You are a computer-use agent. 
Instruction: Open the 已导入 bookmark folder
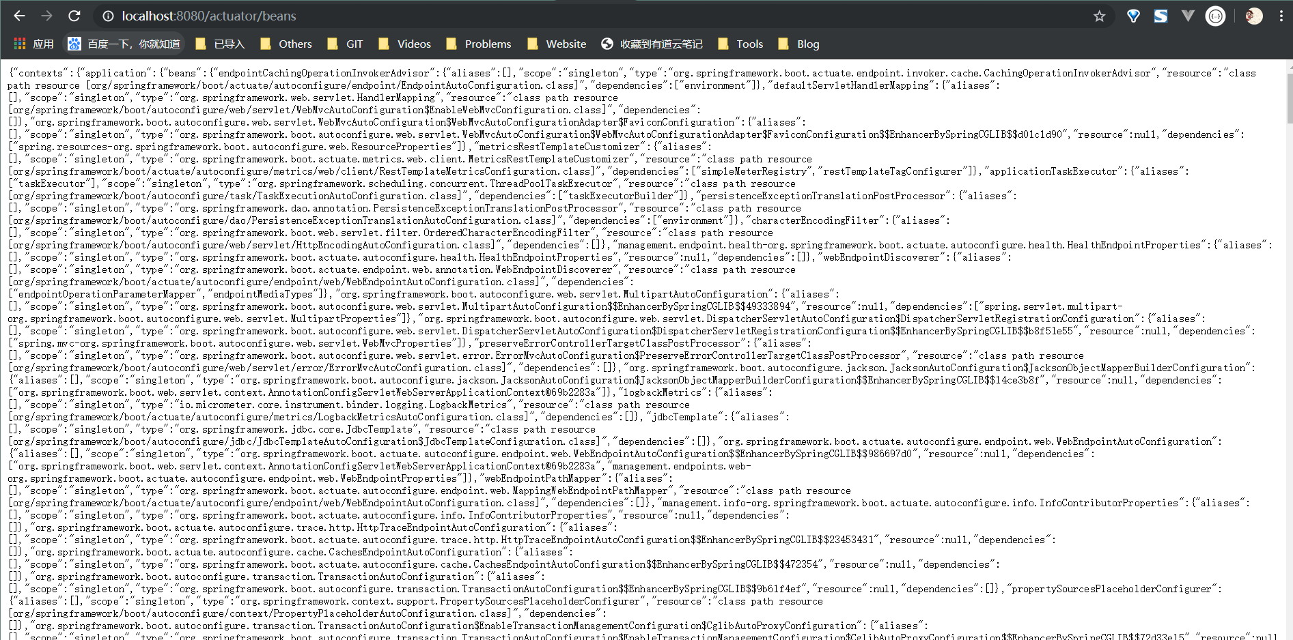pos(220,44)
